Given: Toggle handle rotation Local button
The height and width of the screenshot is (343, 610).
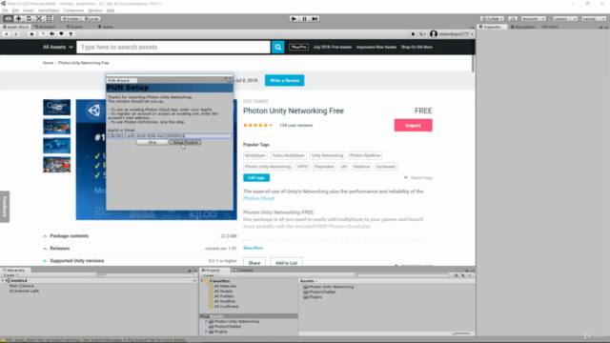Looking at the screenshot, I should [x=91, y=19].
